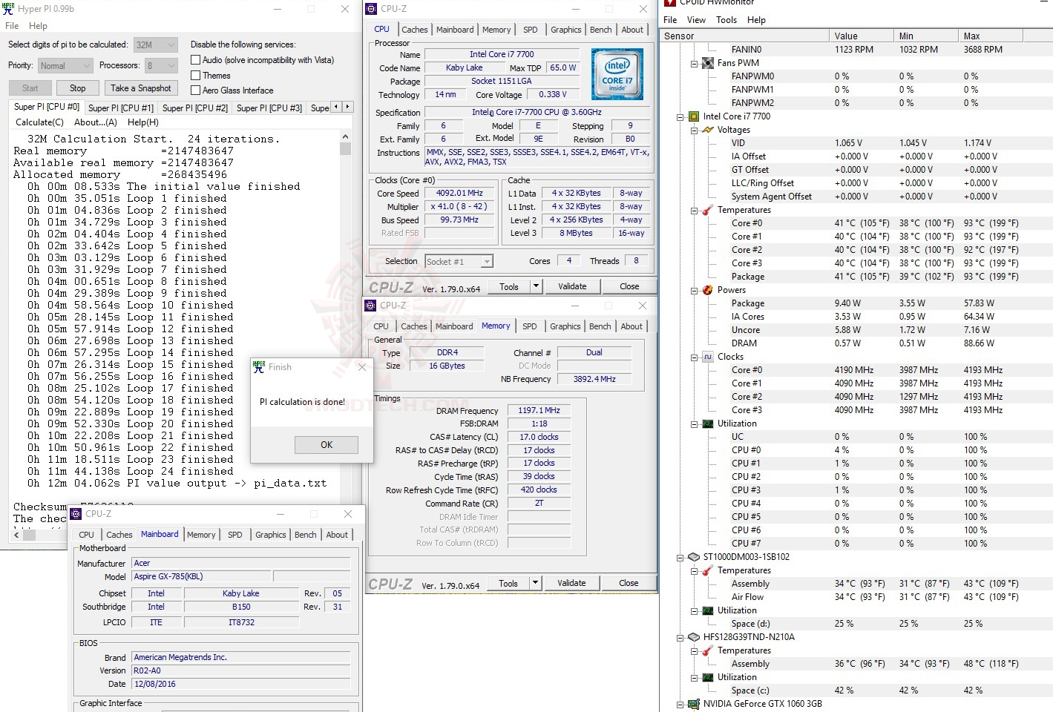Switch to Caches tab in the CPU-Z CPU window

click(414, 30)
